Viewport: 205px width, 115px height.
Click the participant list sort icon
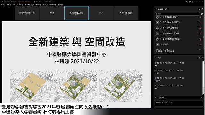tap(202, 14)
